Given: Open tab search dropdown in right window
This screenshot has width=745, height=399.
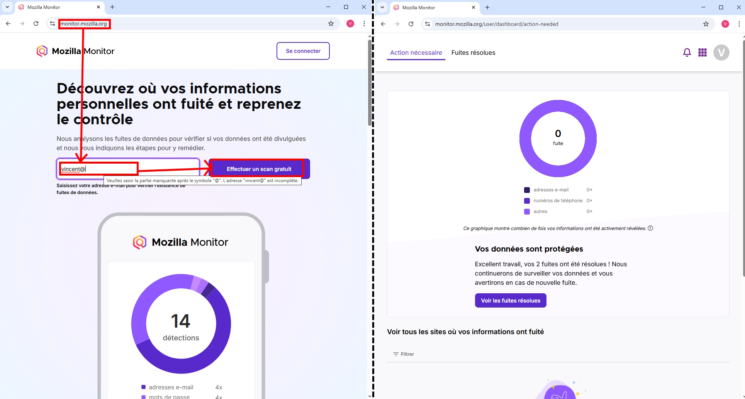Looking at the screenshot, I should 382,7.
